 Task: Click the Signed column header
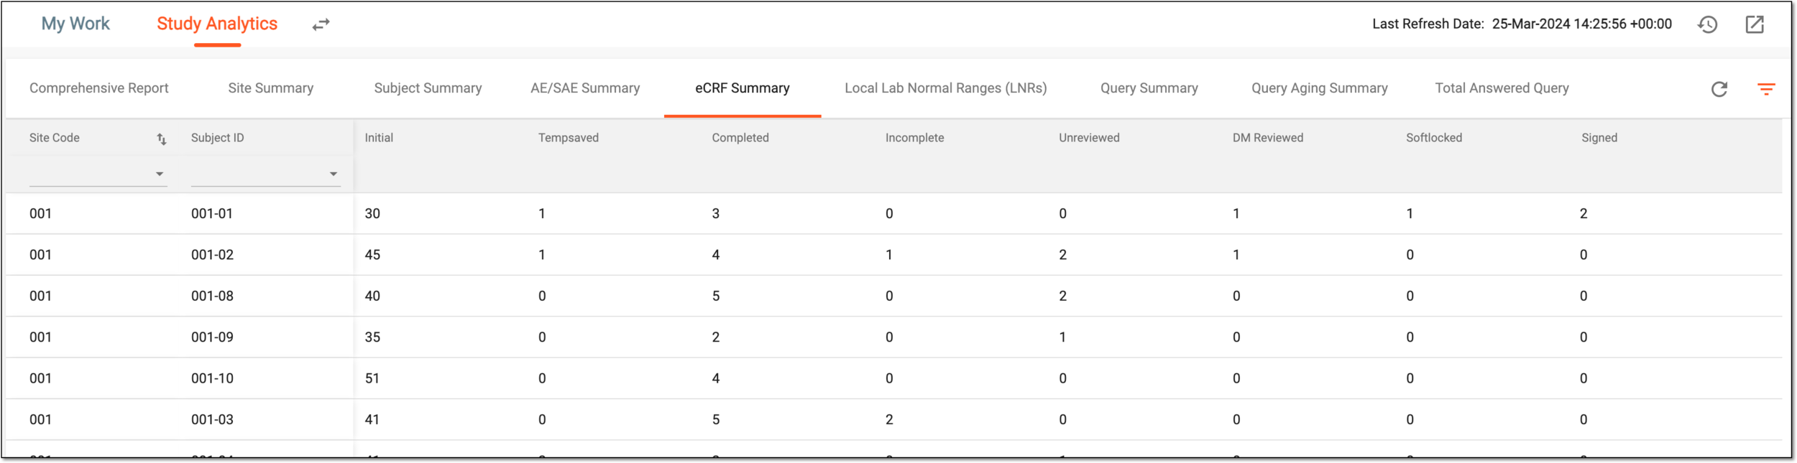tap(1599, 138)
